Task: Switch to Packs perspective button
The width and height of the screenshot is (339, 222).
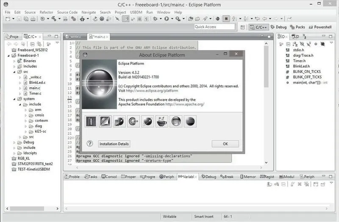Action: click(298, 27)
